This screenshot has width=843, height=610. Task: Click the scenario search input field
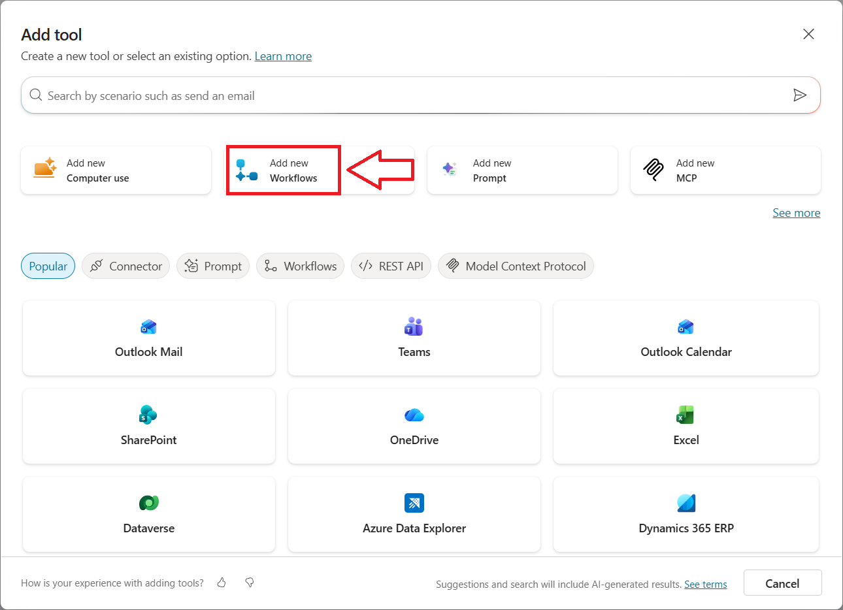pos(421,95)
